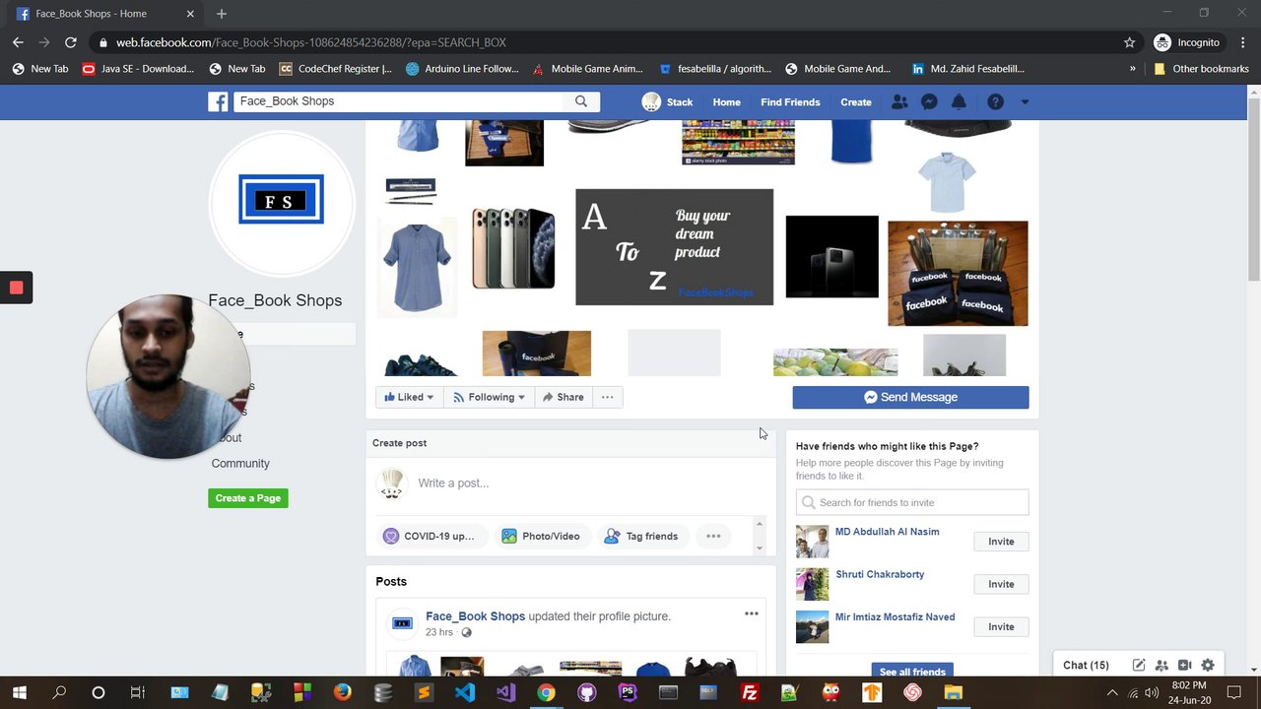The height and width of the screenshot is (709, 1261).
Task: Open the Java SE - Download bookmark
Action: tap(138, 69)
